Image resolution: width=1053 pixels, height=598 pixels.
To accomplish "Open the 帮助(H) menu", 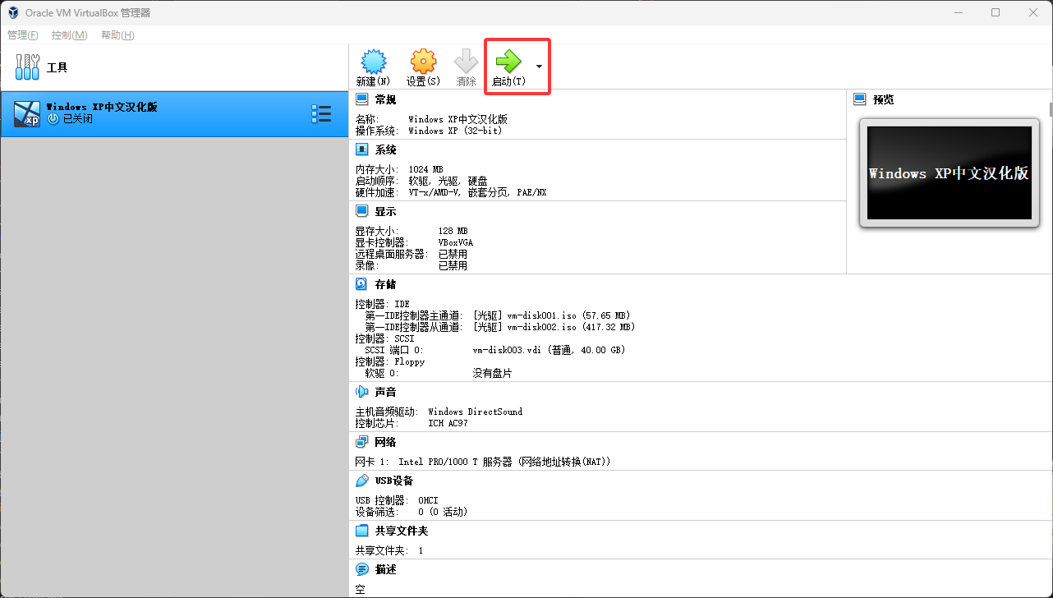I will (117, 35).
